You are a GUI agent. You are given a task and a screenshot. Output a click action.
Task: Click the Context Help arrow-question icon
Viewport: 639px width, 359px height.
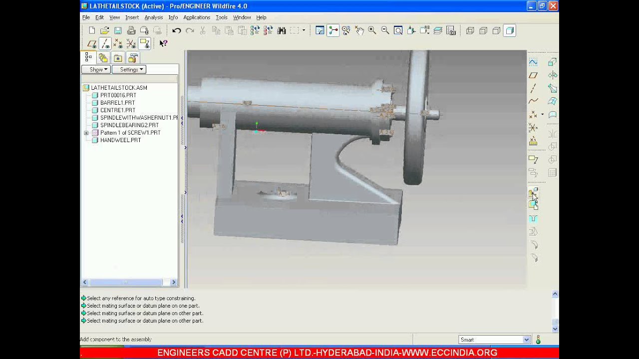pos(163,44)
